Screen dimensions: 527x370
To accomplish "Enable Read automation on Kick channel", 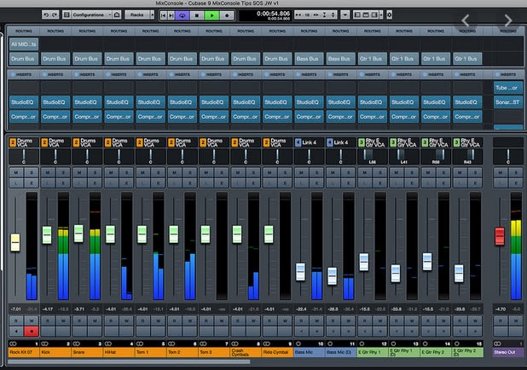I will pos(48,321).
